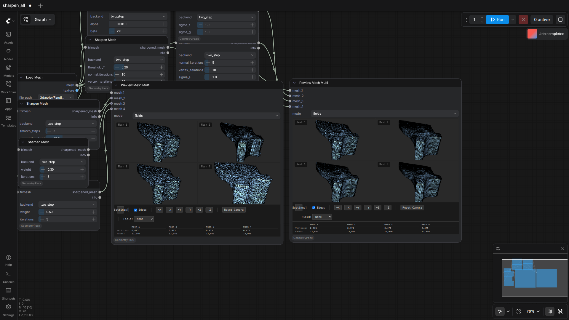Viewport: 569px width, 320px height.
Task: Open the Help icon in sidebar
Action: (9, 260)
